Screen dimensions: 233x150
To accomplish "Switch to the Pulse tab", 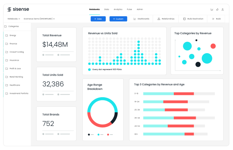I will (x=129, y=9).
